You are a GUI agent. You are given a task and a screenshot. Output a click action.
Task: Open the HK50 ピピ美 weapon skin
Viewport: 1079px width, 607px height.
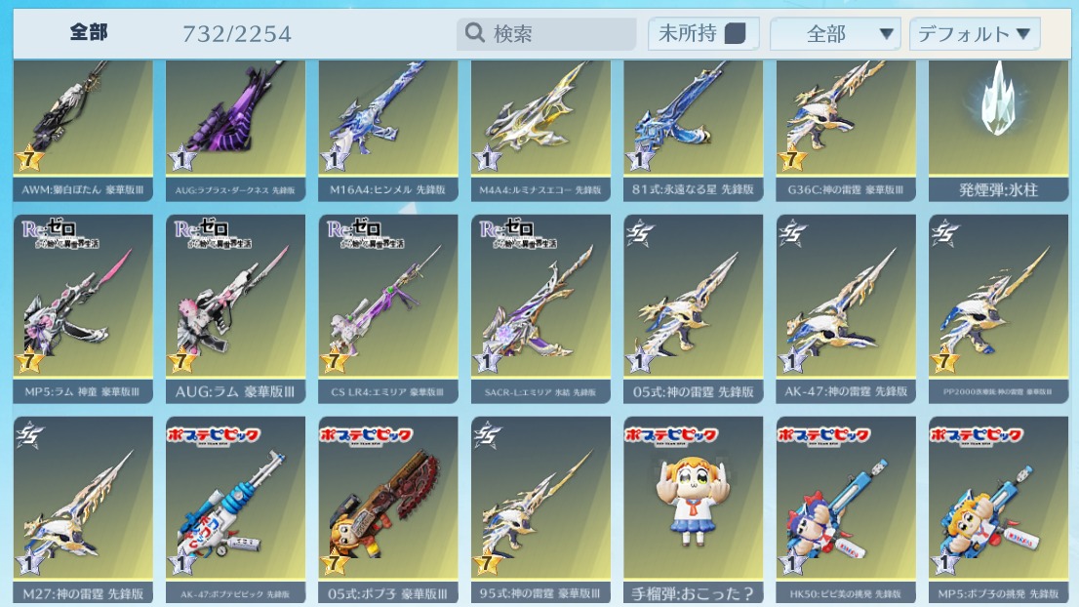pos(846,510)
